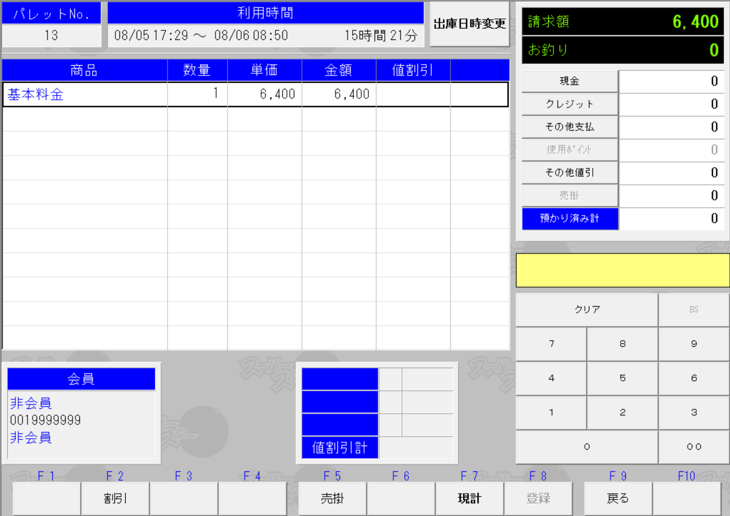
Task: Click the お釣り change display
Action: point(623,50)
